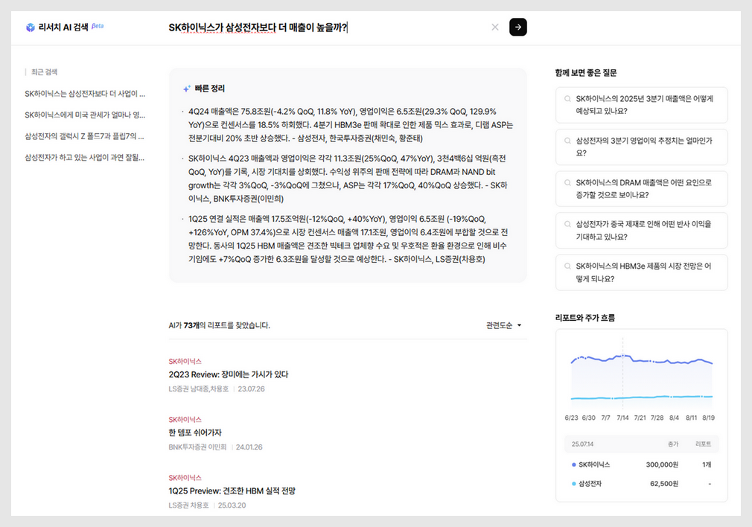
Task: Select question about HBM3e 제품 시장 전망
Action: click(x=641, y=272)
